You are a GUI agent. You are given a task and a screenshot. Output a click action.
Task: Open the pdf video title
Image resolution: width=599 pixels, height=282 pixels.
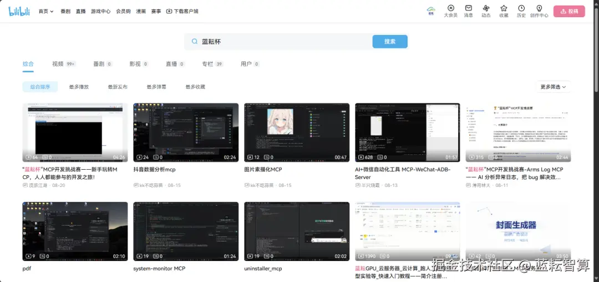coord(27,269)
